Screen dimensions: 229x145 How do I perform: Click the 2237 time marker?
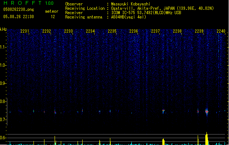[155, 31]
